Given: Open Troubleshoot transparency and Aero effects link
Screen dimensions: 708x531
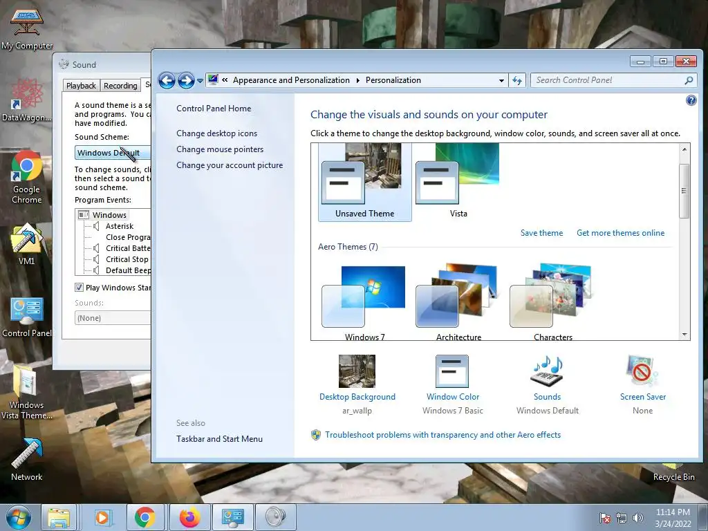Looking at the screenshot, I should pos(442,435).
